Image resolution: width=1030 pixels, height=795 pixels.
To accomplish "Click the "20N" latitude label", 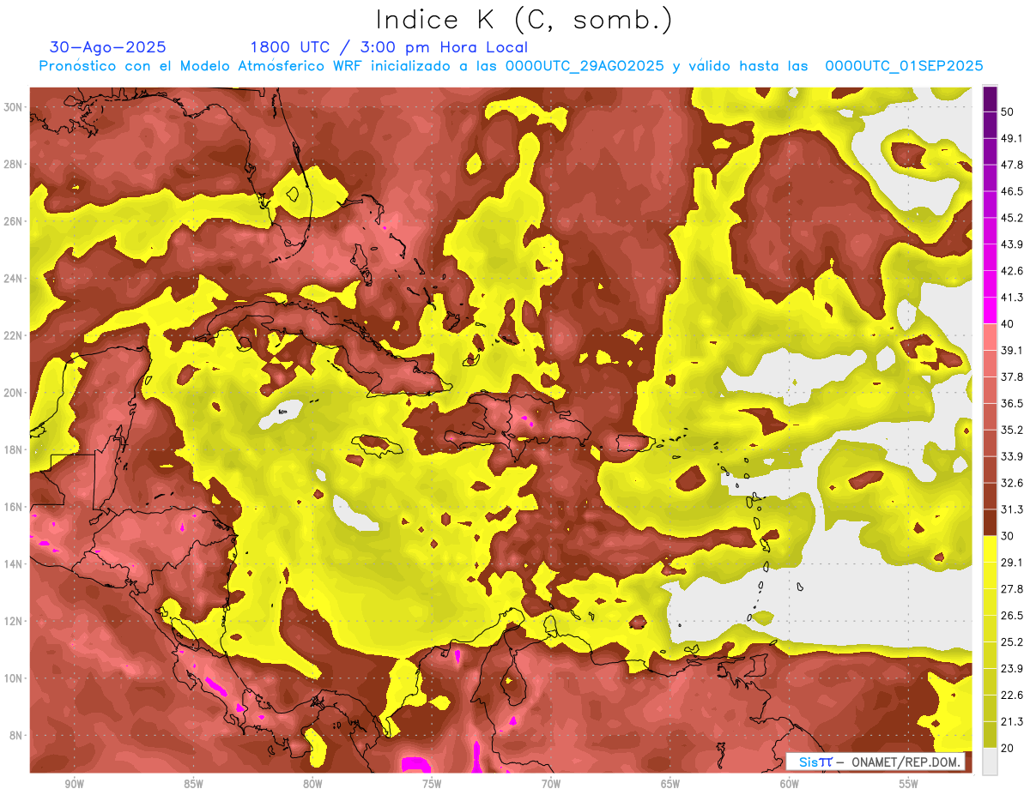I will tap(15, 393).
